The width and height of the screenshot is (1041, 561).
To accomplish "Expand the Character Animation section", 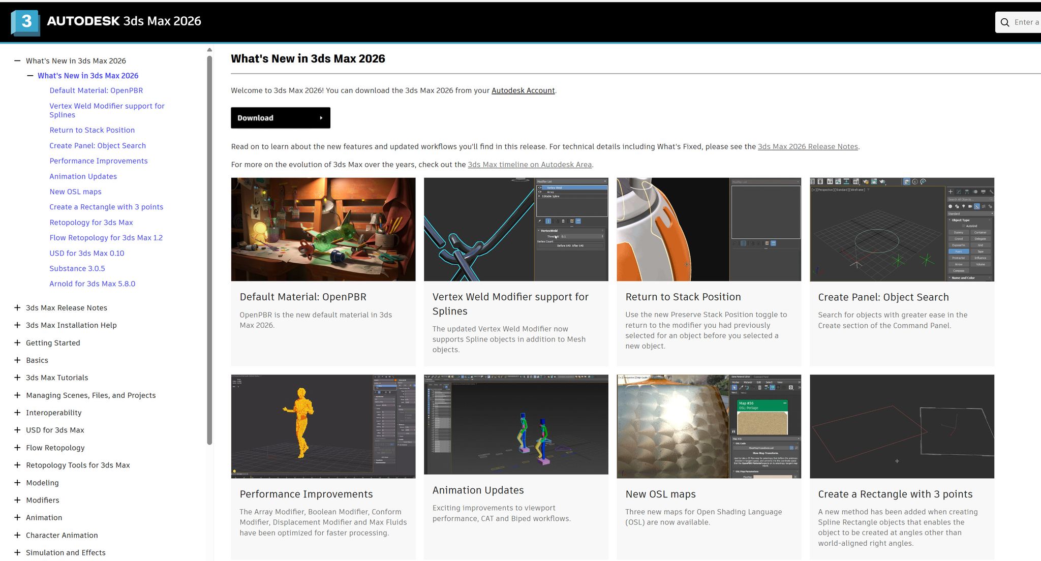I will pos(17,535).
